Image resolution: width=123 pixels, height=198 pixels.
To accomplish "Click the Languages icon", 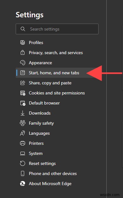I will (23, 133).
